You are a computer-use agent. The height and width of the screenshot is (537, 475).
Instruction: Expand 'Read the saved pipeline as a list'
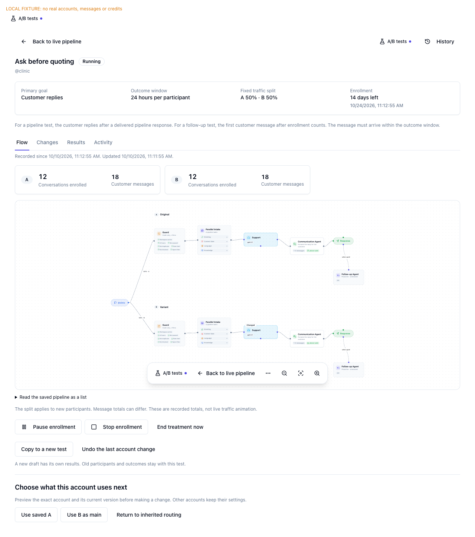pyautogui.click(x=50, y=397)
